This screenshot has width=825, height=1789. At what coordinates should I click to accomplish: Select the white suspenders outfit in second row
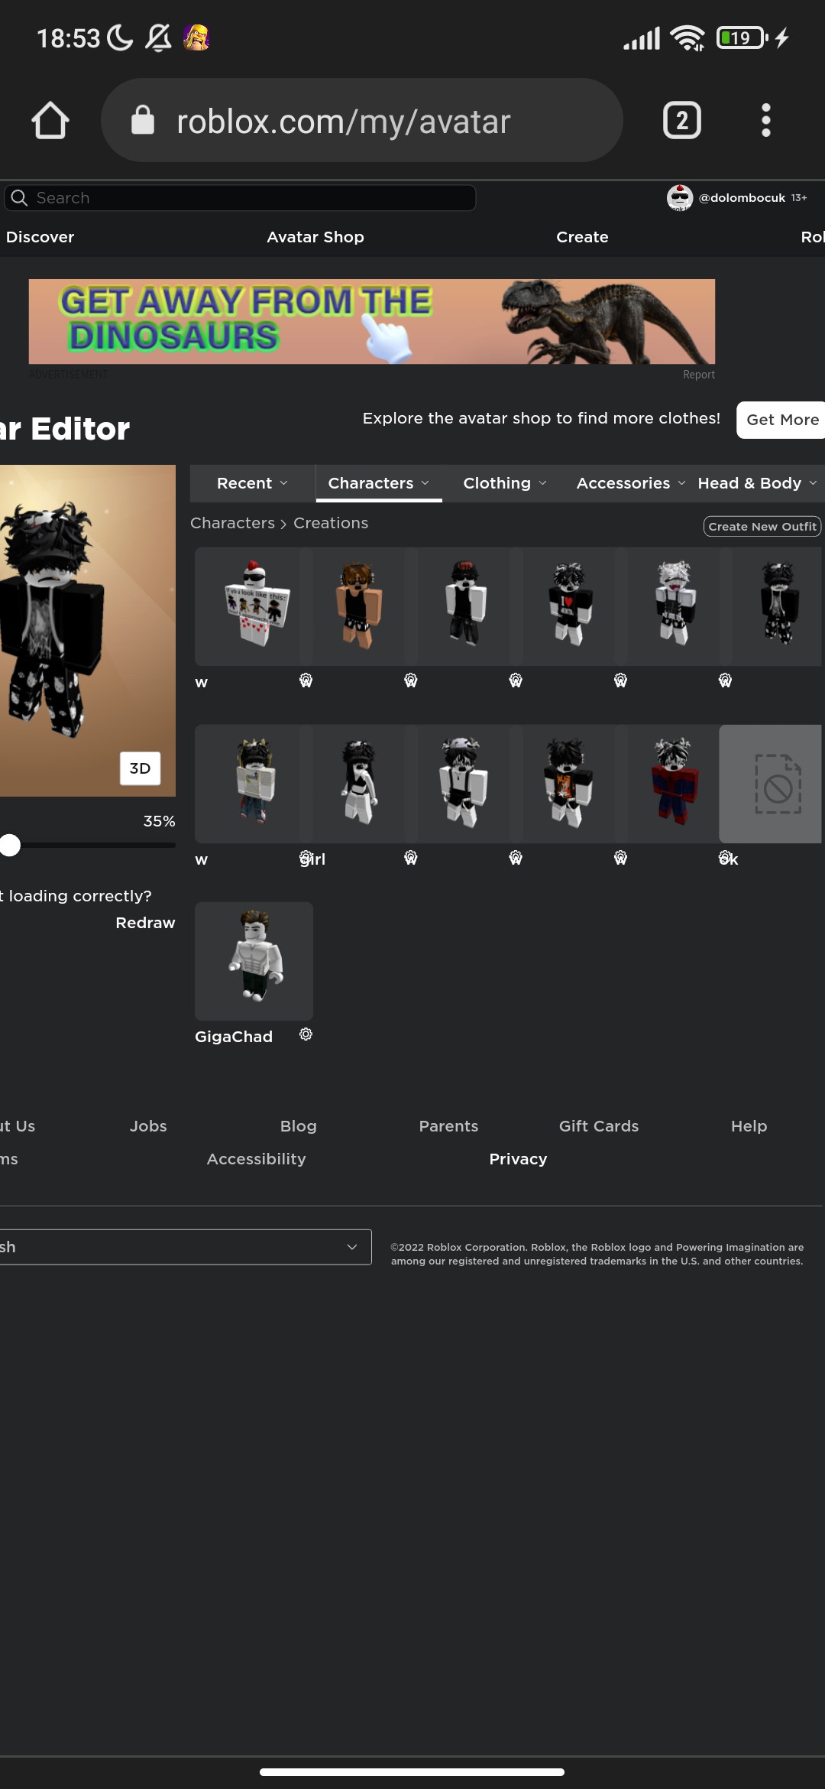click(464, 784)
